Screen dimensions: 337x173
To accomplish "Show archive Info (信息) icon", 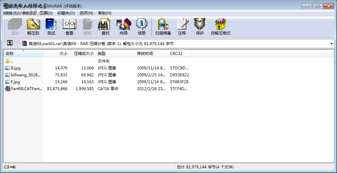I will tap(142, 24).
